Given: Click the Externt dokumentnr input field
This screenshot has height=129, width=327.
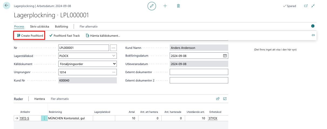Looking at the screenshot, I should click(x=199, y=72).
